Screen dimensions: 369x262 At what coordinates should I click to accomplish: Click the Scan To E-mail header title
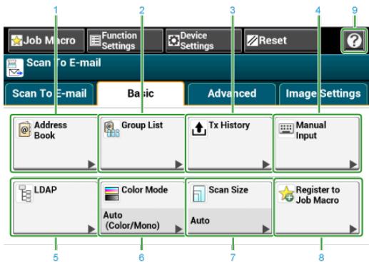tap(64, 63)
